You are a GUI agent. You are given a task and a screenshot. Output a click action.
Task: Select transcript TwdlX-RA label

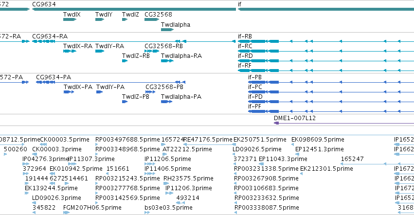coord(78,46)
